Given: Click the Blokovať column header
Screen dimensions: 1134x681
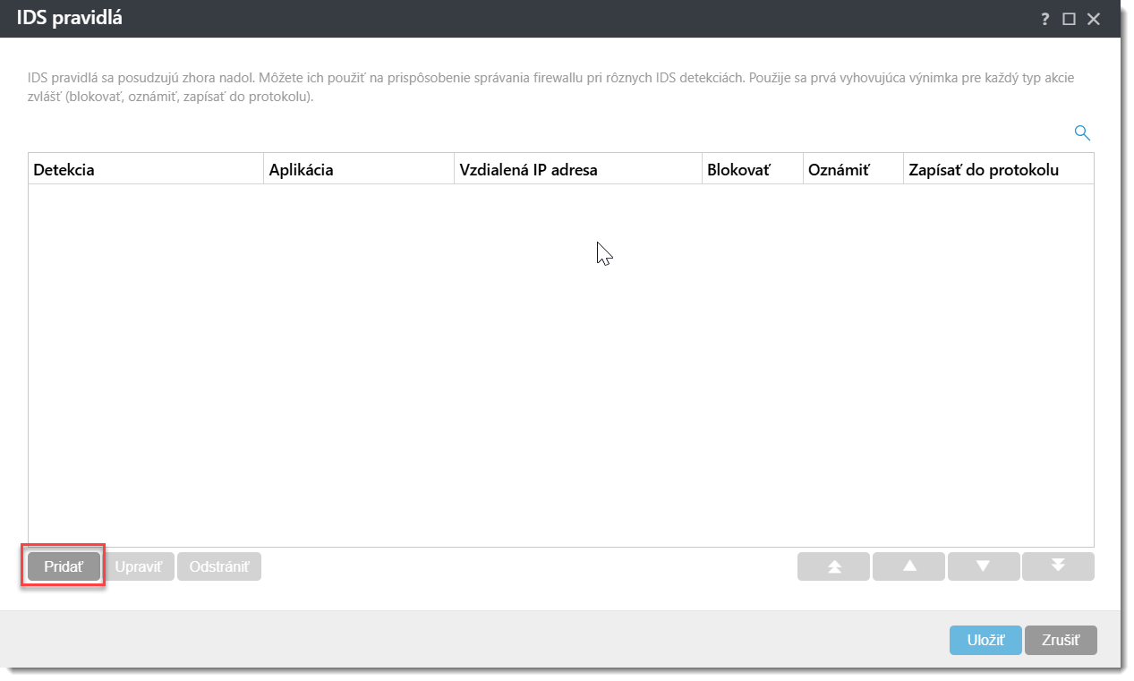Looking at the screenshot, I should [x=752, y=169].
